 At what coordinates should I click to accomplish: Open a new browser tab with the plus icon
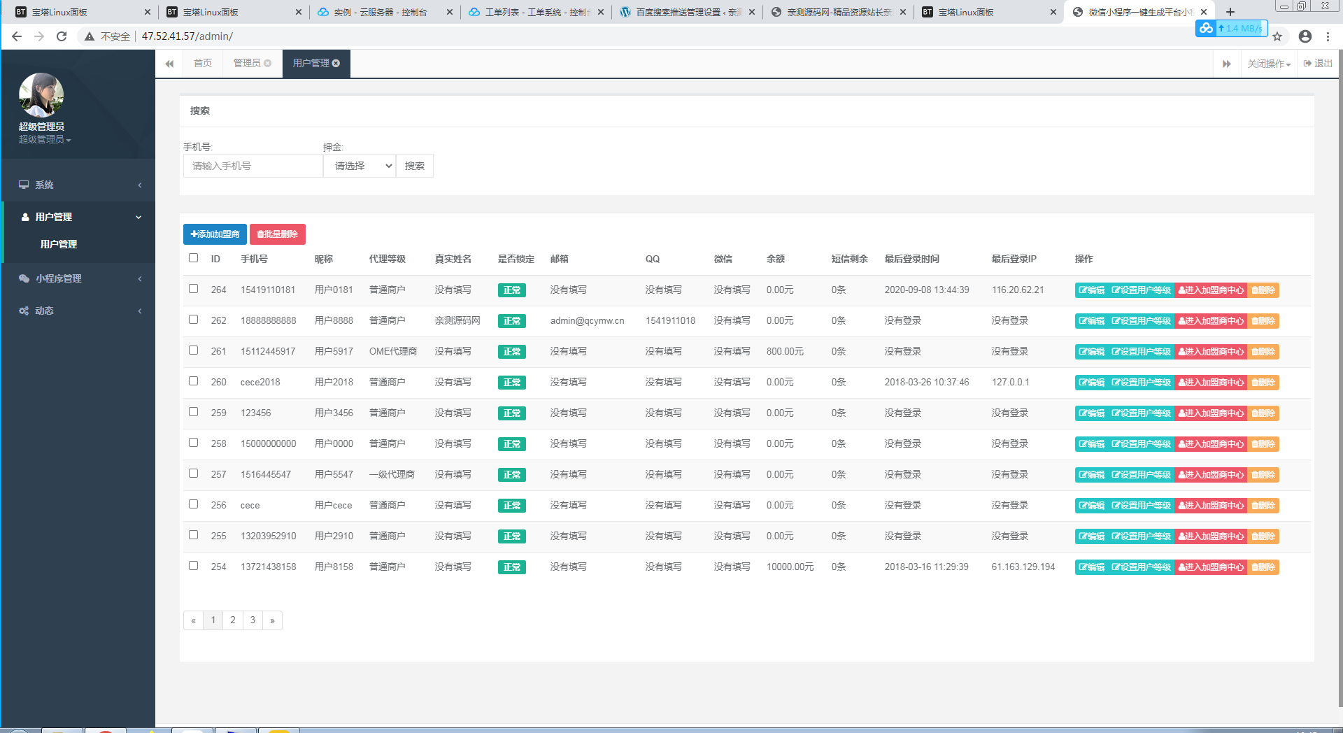(x=1230, y=12)
